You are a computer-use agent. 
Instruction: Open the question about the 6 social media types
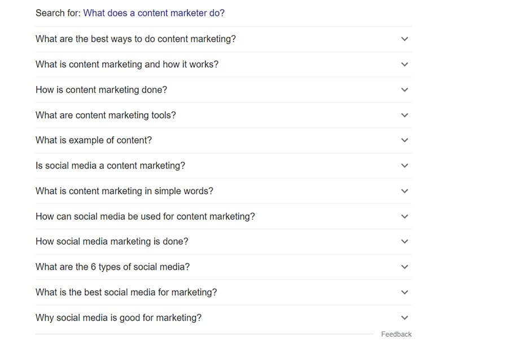[x=113, y=267]
